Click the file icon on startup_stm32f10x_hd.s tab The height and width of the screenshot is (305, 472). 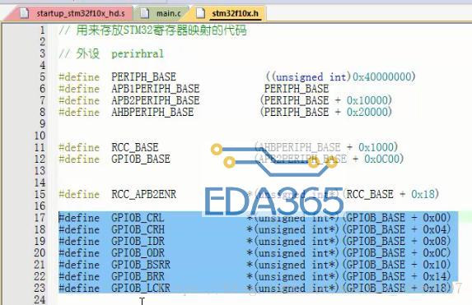[x=25, y=13]
